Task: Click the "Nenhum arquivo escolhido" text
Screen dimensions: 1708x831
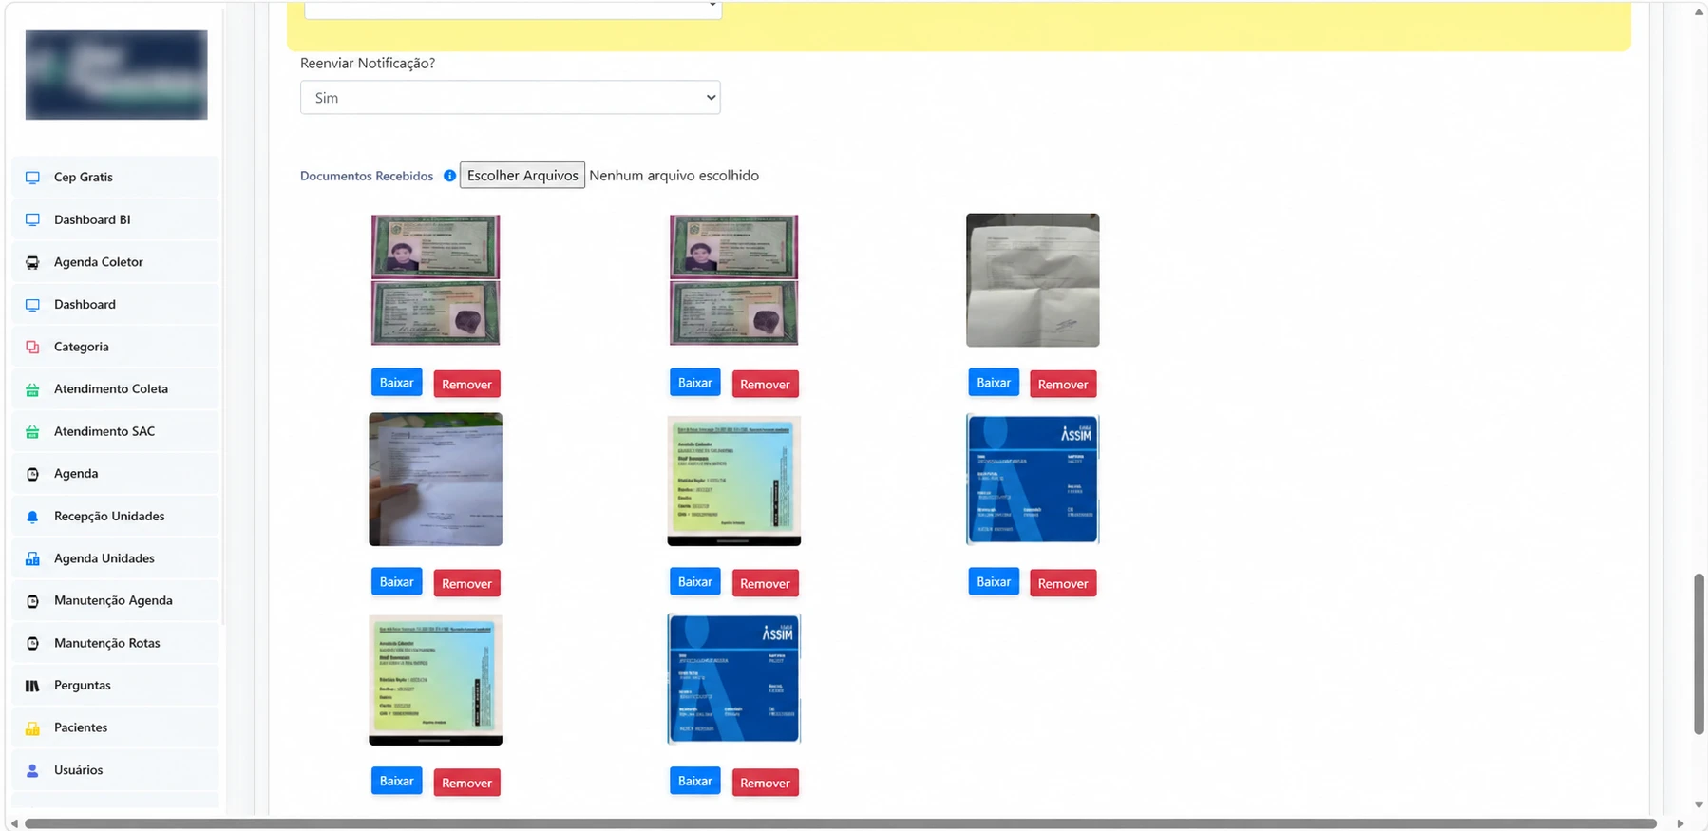Action: coord(674,176)
